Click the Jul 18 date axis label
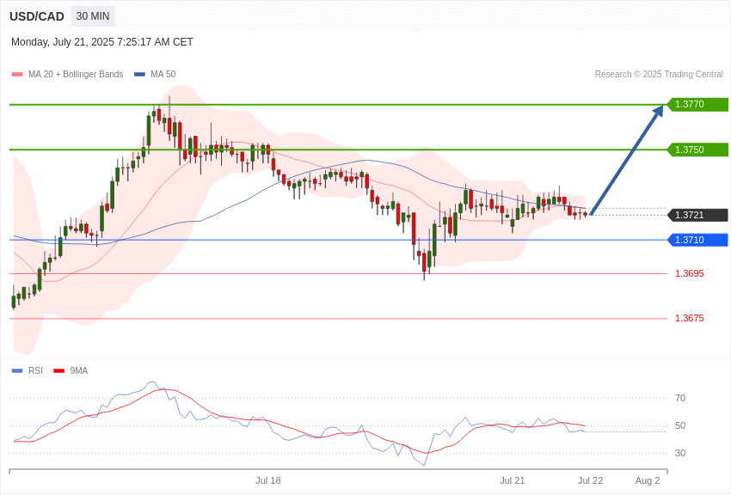Screen dimensions: 731x495 268,480
